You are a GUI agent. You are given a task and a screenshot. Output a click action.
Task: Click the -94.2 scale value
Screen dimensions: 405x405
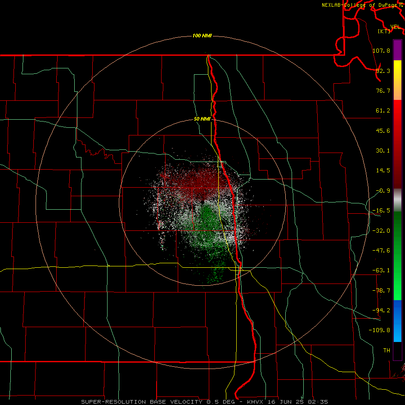(381, 310)
